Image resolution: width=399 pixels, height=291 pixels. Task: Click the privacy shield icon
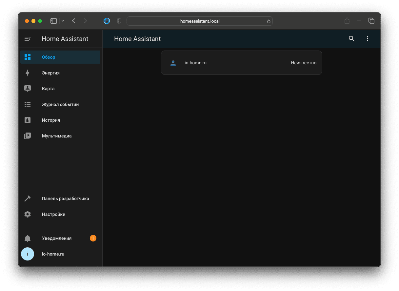pyautogui.click(x=119, y=21)
